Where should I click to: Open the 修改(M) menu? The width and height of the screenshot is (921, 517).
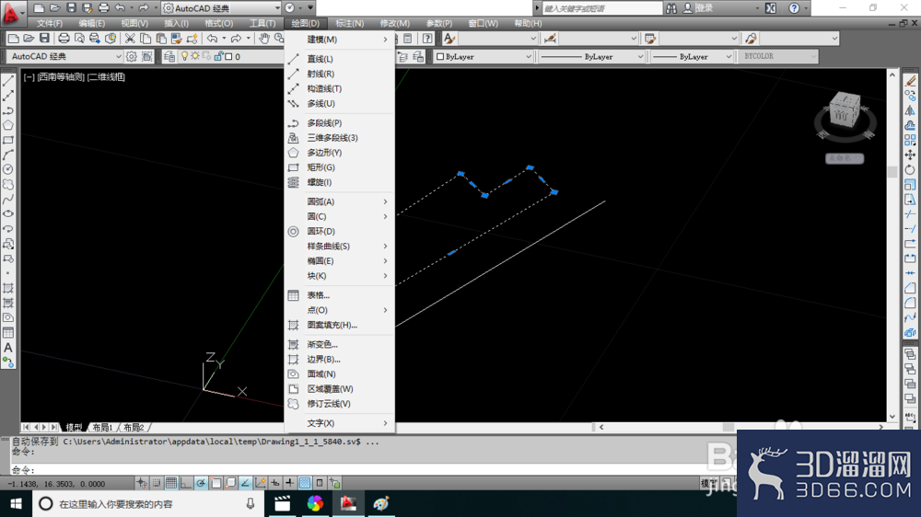(x=394, y=24)
